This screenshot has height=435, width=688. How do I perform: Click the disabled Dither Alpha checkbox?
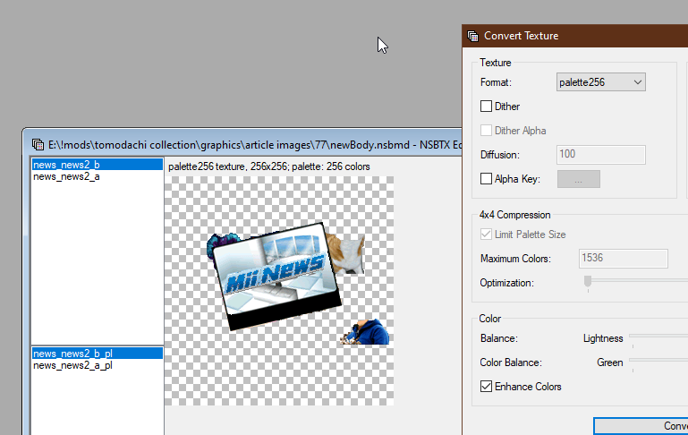(x=486, y=131)
